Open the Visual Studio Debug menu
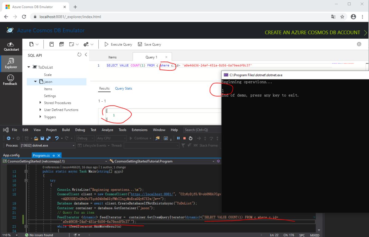 (x=80, y=130)
